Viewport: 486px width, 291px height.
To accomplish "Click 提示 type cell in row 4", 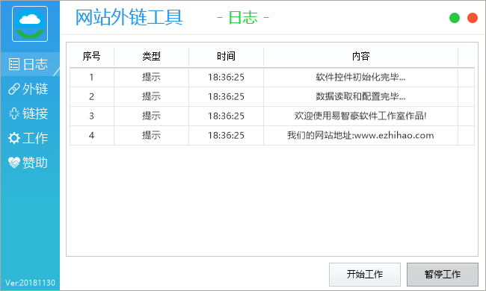I will 151,135.
